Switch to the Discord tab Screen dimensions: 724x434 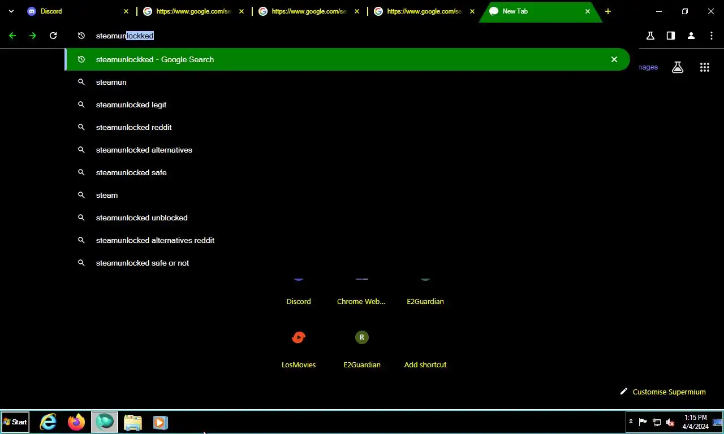(x=78, y=11)
